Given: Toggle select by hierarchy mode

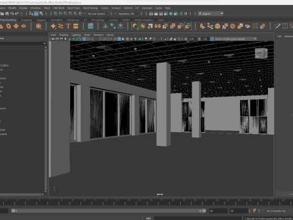Looking at the screenshot, I should pos(31,13).
